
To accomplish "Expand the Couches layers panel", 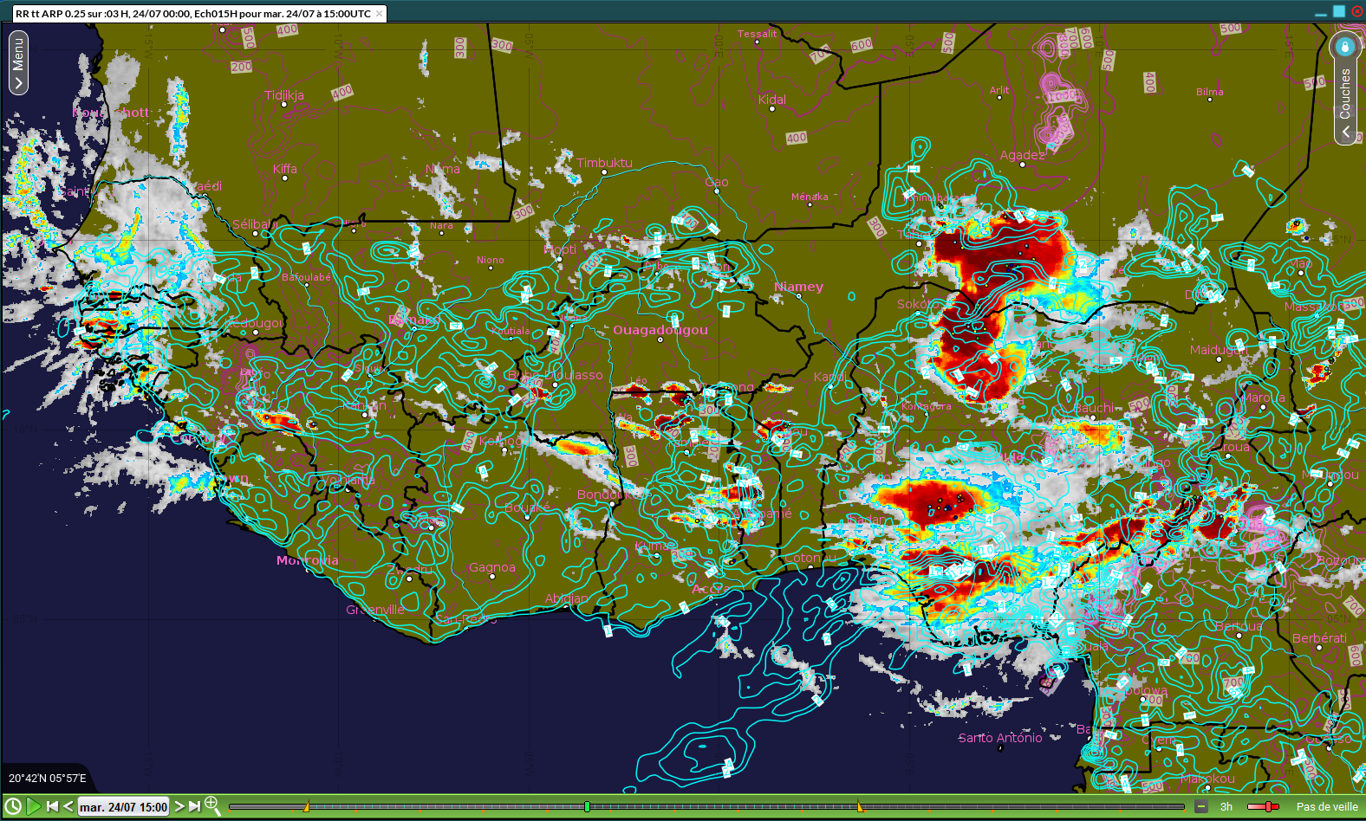I will coord(1345,105).
